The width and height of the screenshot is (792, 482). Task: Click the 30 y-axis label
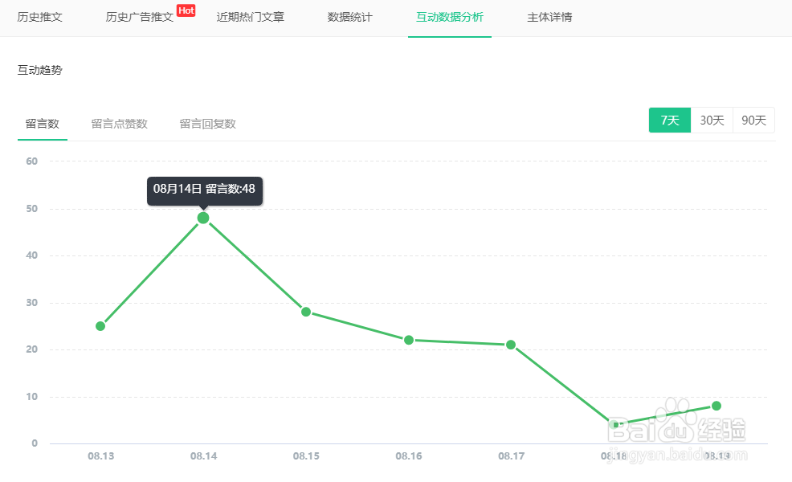[32, 303]
